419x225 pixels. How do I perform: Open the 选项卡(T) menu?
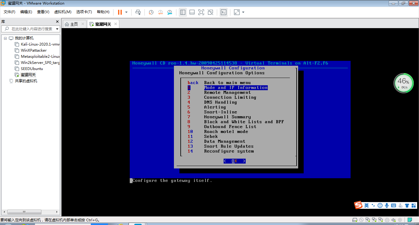pyautogui.click(x=84, y=12)
